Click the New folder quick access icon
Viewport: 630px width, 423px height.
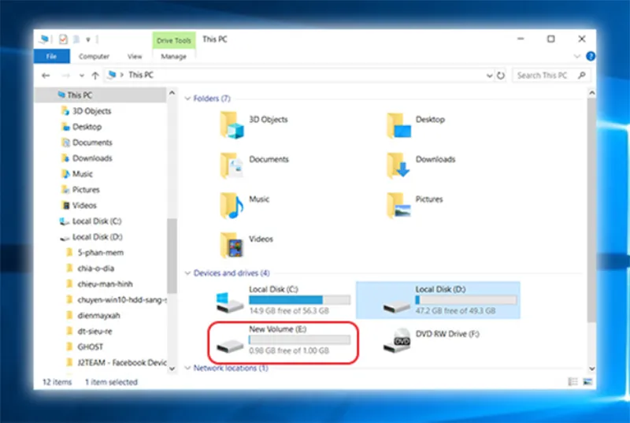click(x=76, y=39)
